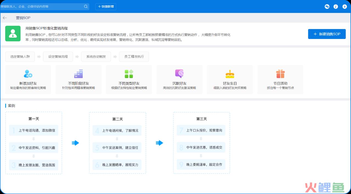Select the 新添加好友 person icon
The width and height of the screenshot is (351, 194).
(28, 74)
